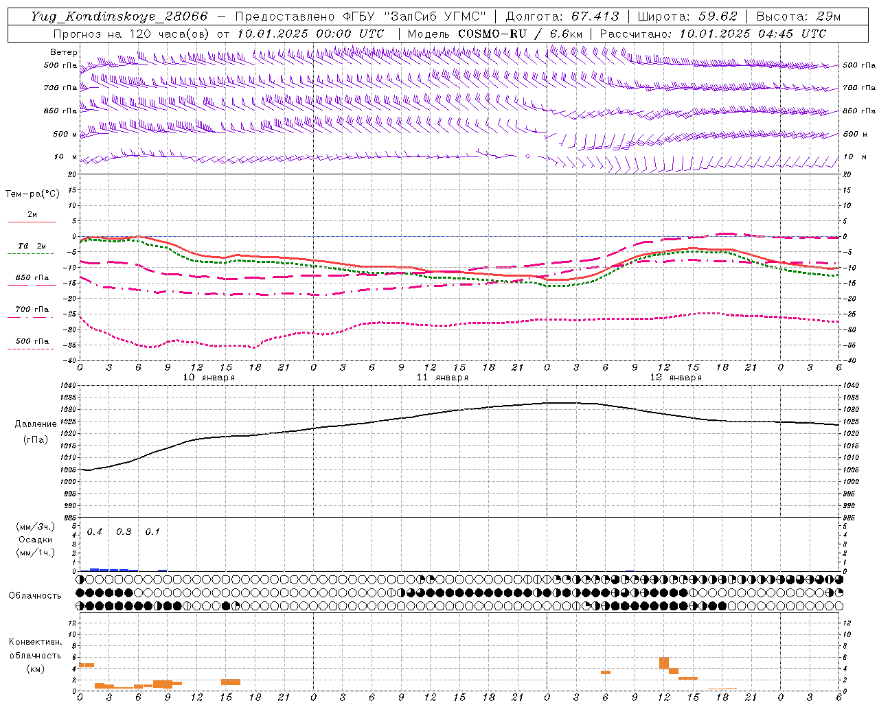Click the 'Облачность' cloudiness label
Viewport: 879px width, 703px height.
tap(35, 596)
